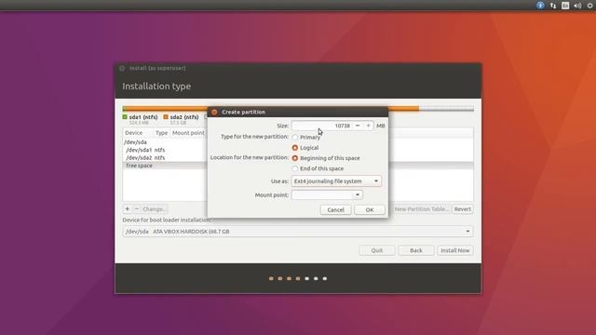Screen dimensions: 596x335
Task: Expand the Mount point dropdown arrow
Action: point(358,194)
